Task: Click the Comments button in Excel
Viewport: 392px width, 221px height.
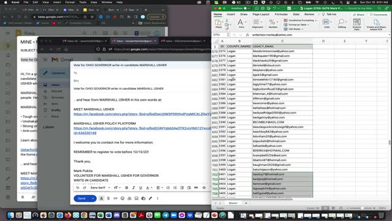Action: click(379, 15)
